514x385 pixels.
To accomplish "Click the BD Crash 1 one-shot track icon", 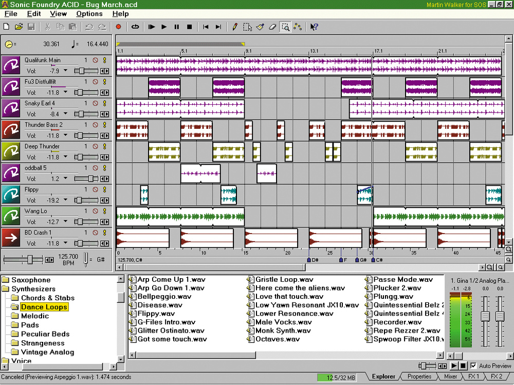I will (11, 238).
